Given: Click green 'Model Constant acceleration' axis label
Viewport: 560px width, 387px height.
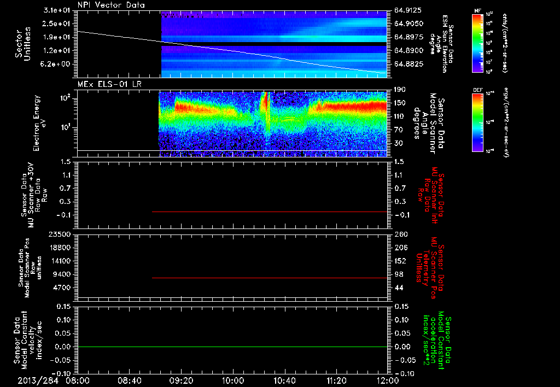Looking at the screenshot, I should (436, 340).
